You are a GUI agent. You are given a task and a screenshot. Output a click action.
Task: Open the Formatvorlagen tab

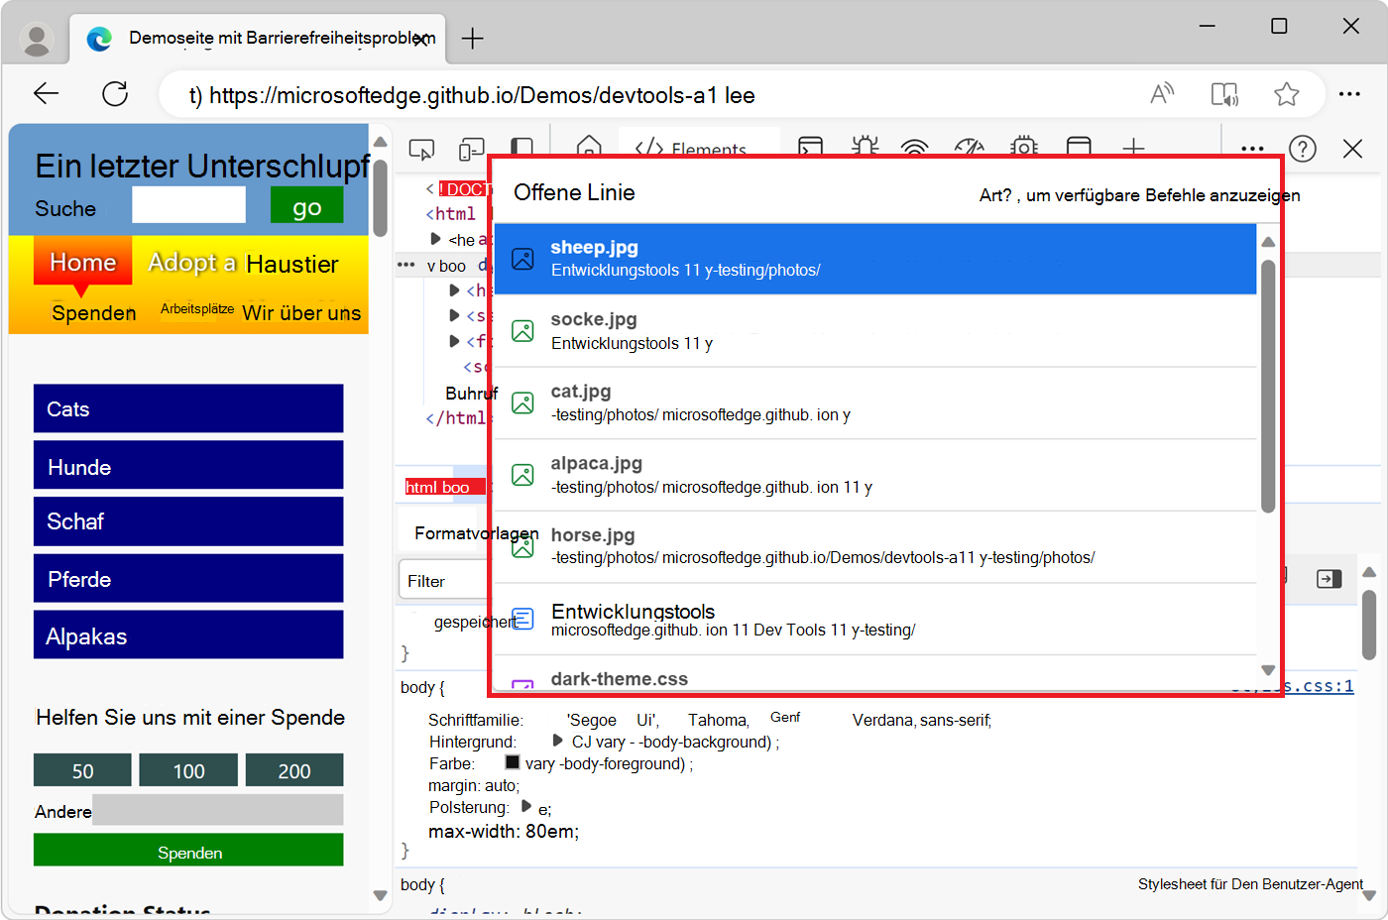point(476,533)
